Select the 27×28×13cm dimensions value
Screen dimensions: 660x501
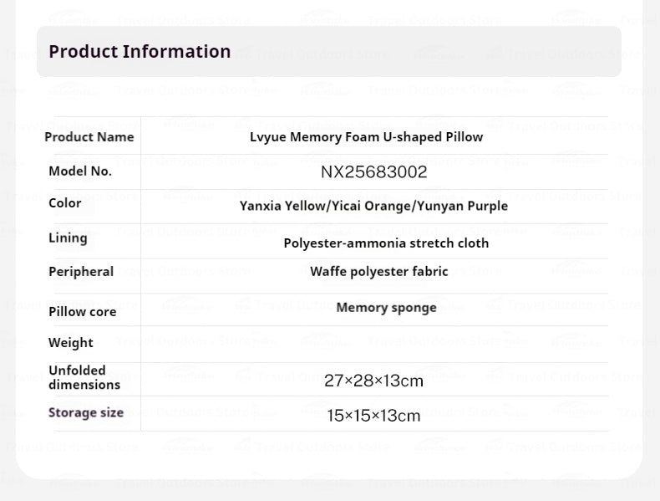point(373,381)
